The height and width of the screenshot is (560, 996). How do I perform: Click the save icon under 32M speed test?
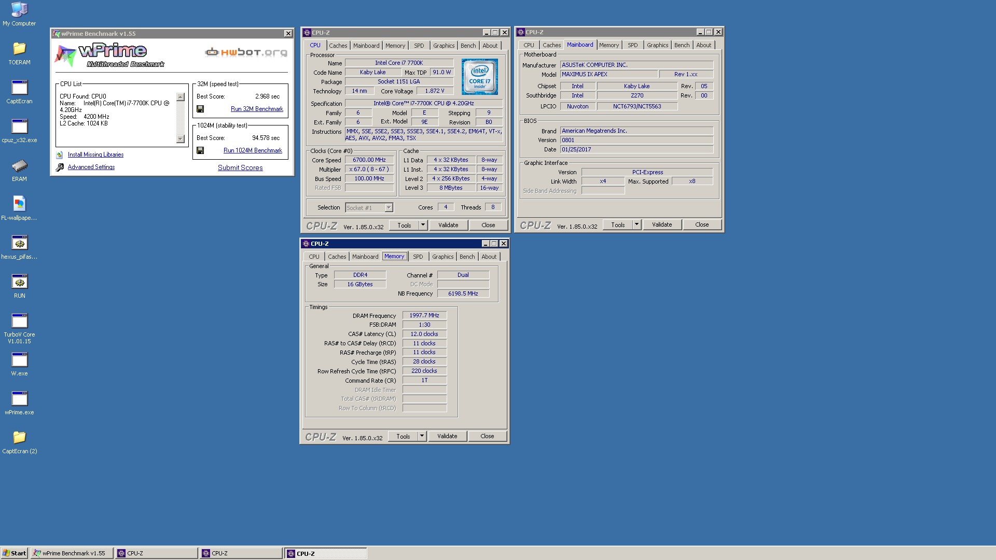[x=200, y=109]
